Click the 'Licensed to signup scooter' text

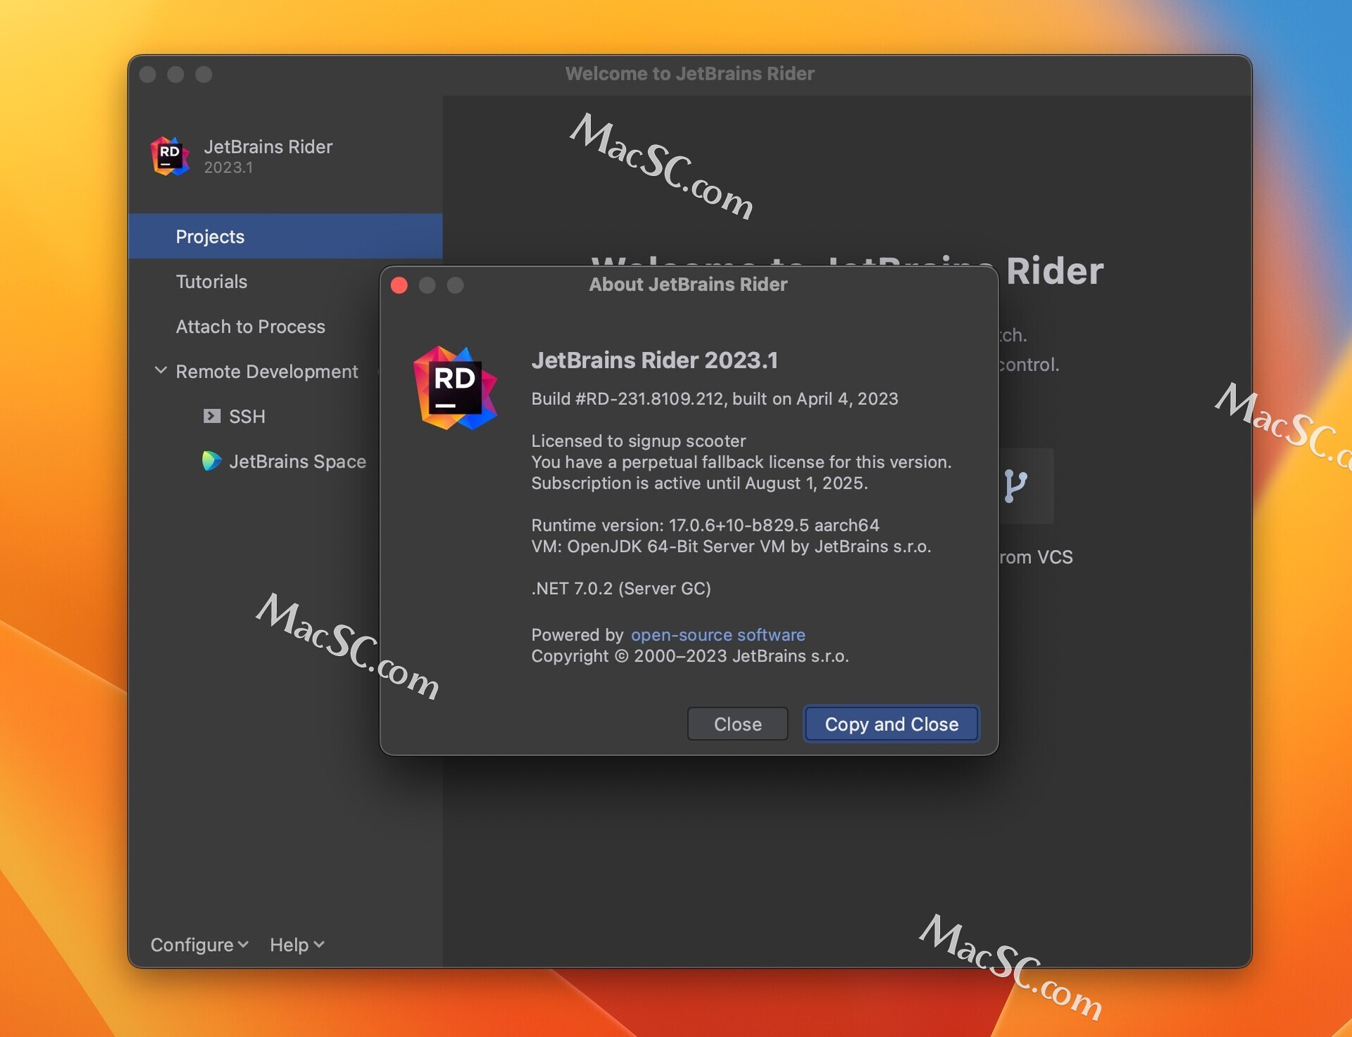639,441
